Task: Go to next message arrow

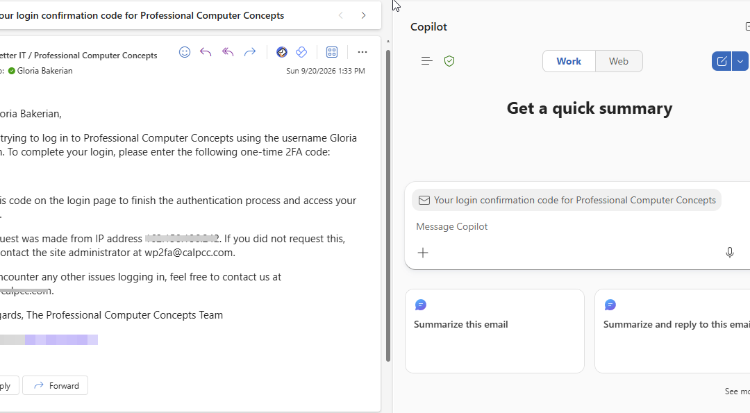Action: [363, 15]
